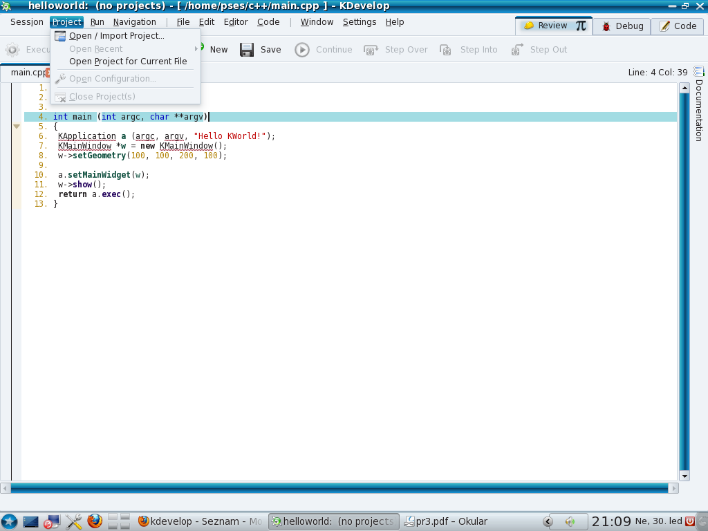Viewport: 708px width, 531px height.
Task: Click the network computers taskbar icon
Action: (52, 521)
